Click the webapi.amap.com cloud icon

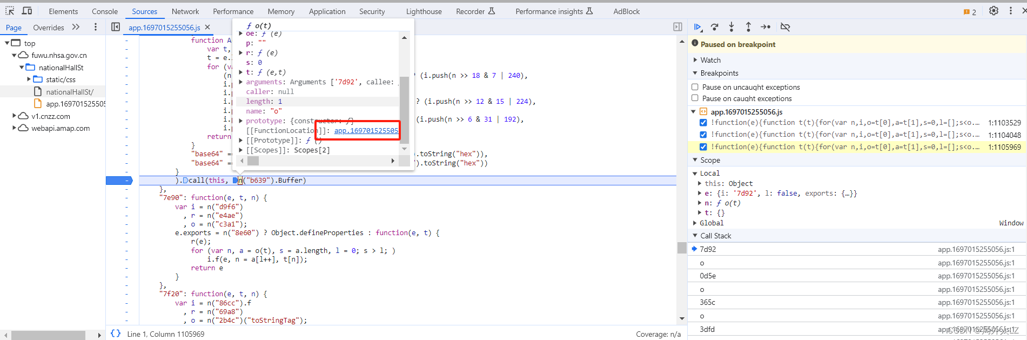click(x=23, y=128)
